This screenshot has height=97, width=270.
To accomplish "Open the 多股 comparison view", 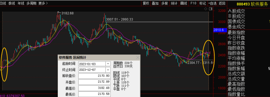I will [164, 3].
